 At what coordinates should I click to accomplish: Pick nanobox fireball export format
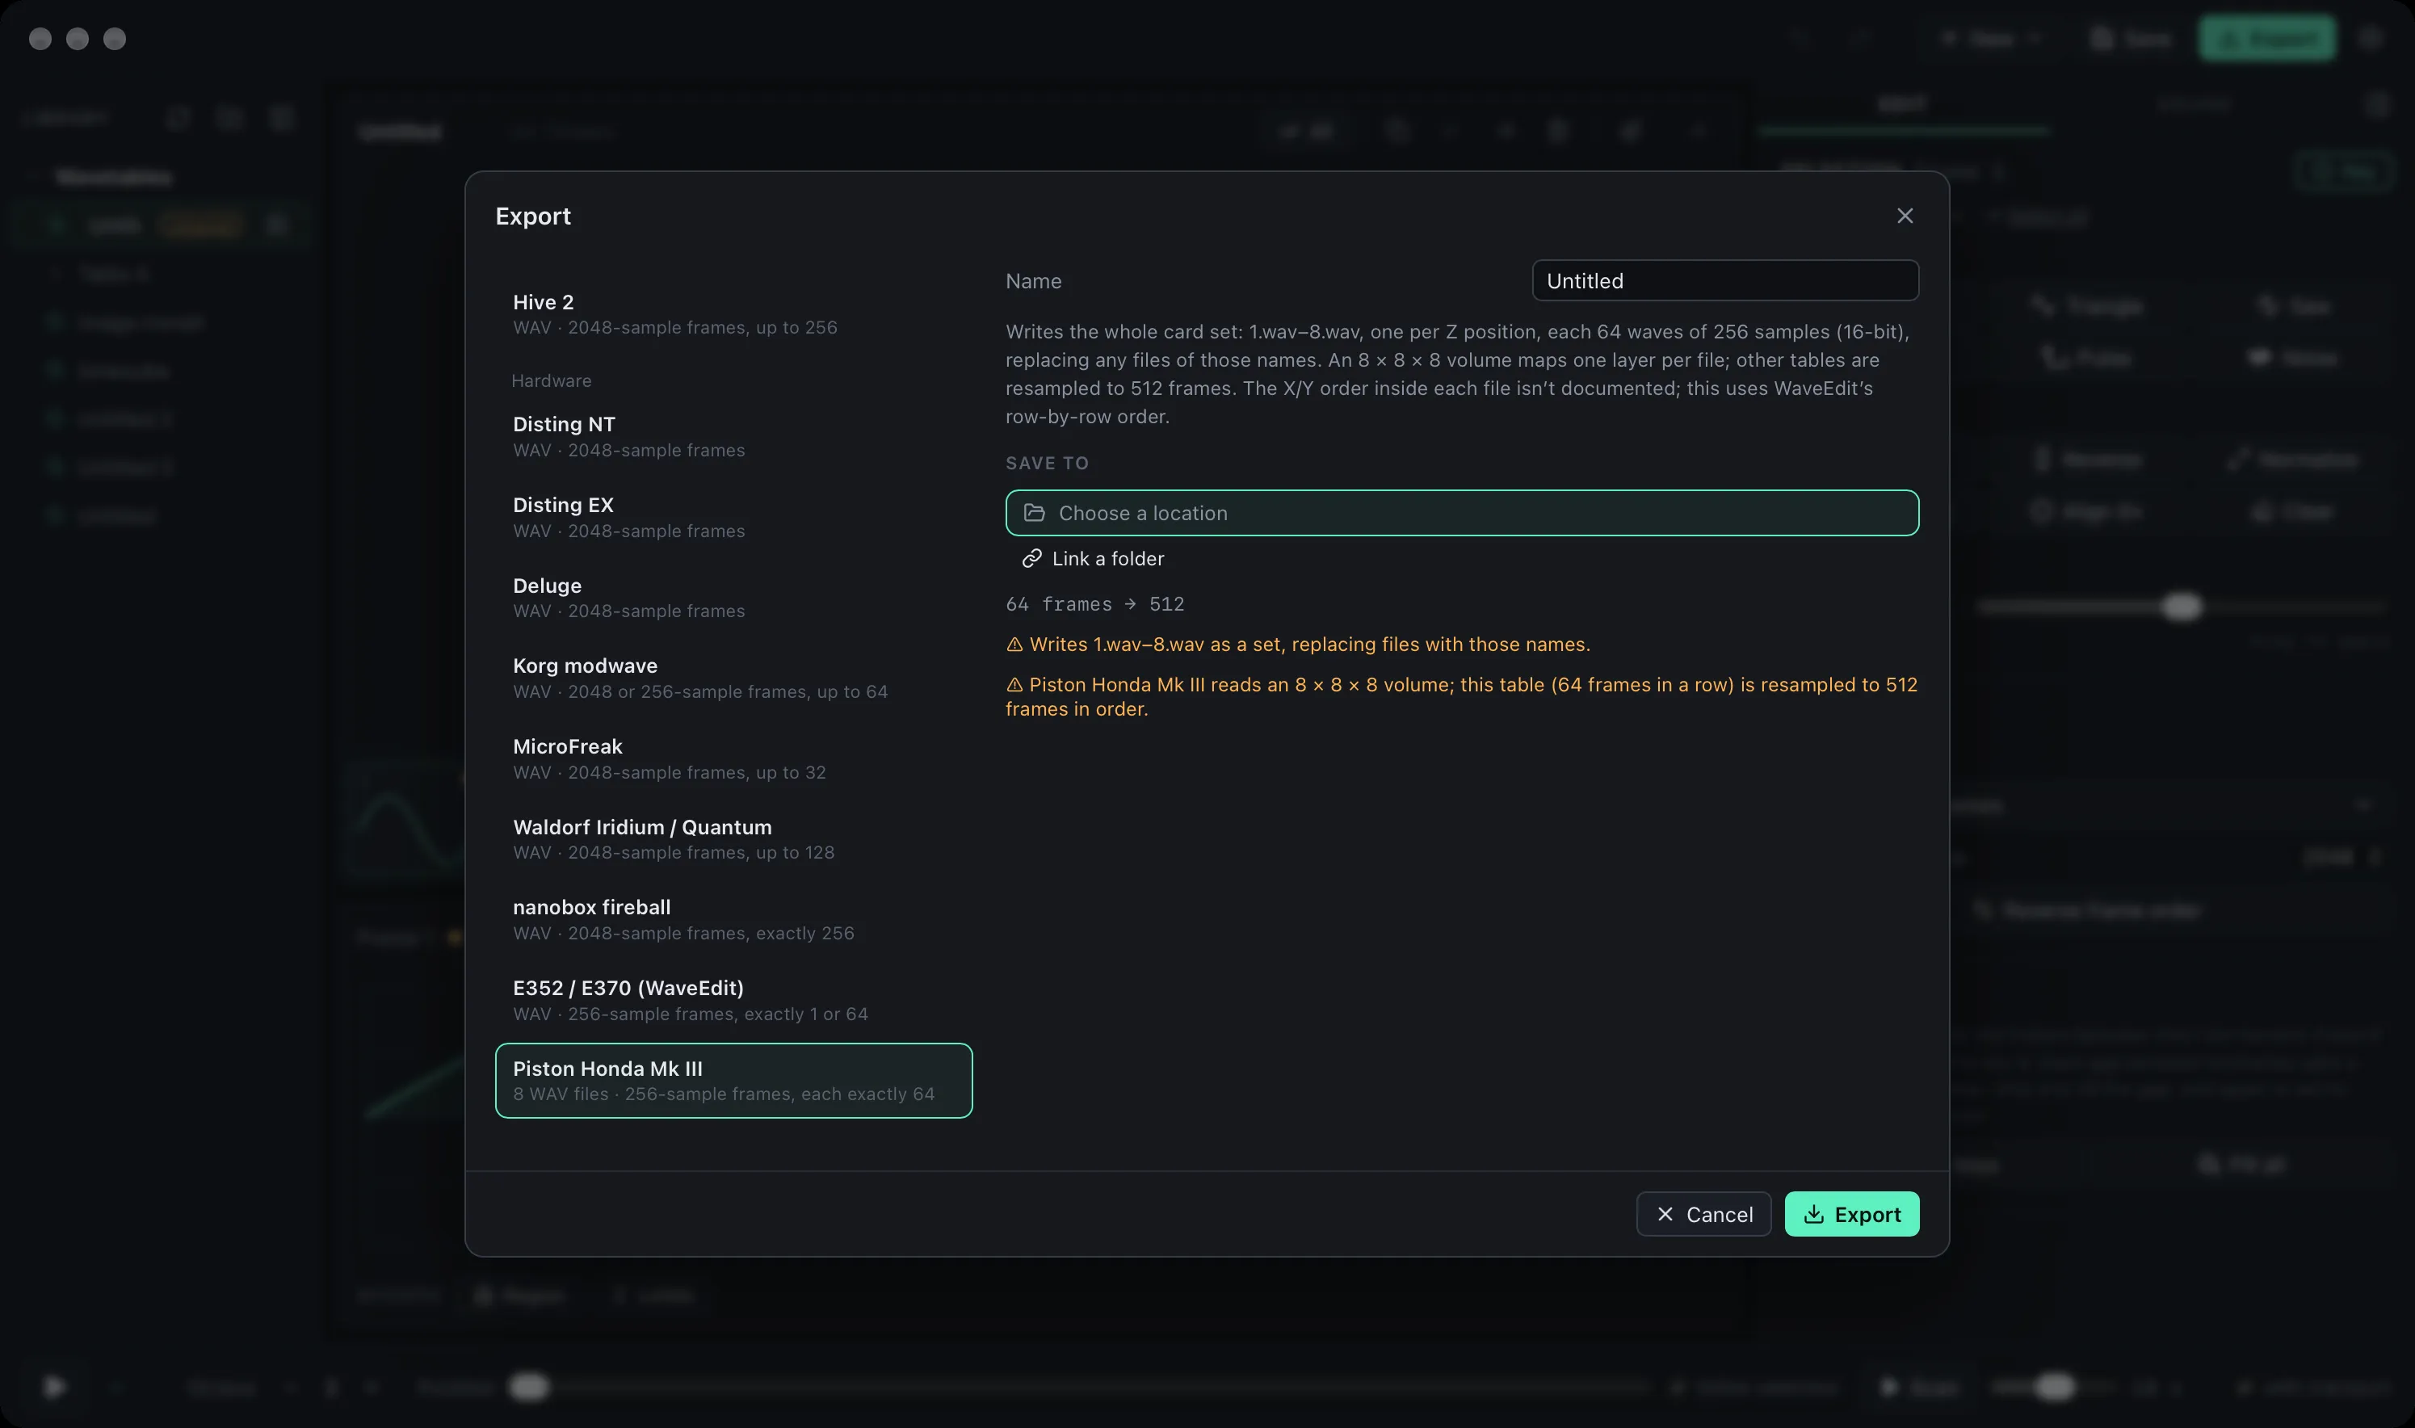click(733, 919)
